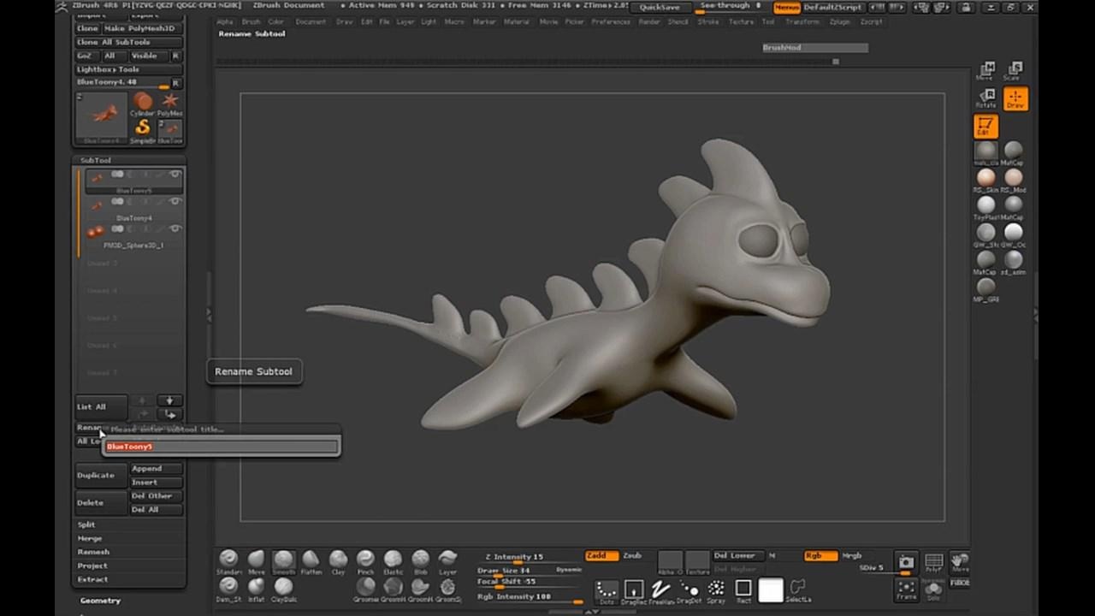Select the Flatten brush

tap(311, 561)
